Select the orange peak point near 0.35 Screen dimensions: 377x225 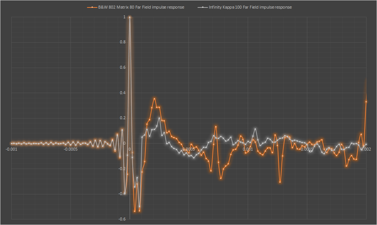[154, 99]
